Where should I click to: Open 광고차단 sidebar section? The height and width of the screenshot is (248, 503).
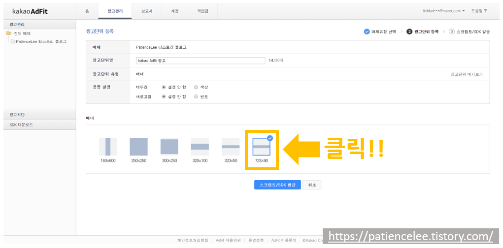click(39, 115)
